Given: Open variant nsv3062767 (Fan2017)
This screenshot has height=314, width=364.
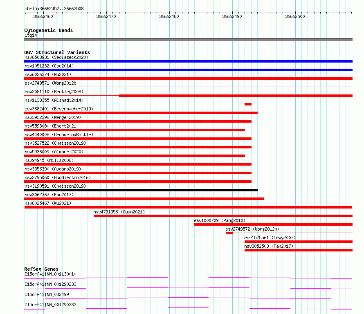Looking at the screenshot, I should 49,195.
